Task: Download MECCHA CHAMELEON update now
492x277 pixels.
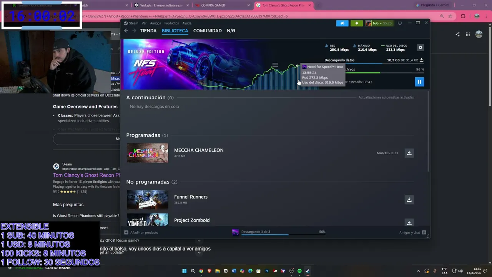Action: (x=409, y=153)
